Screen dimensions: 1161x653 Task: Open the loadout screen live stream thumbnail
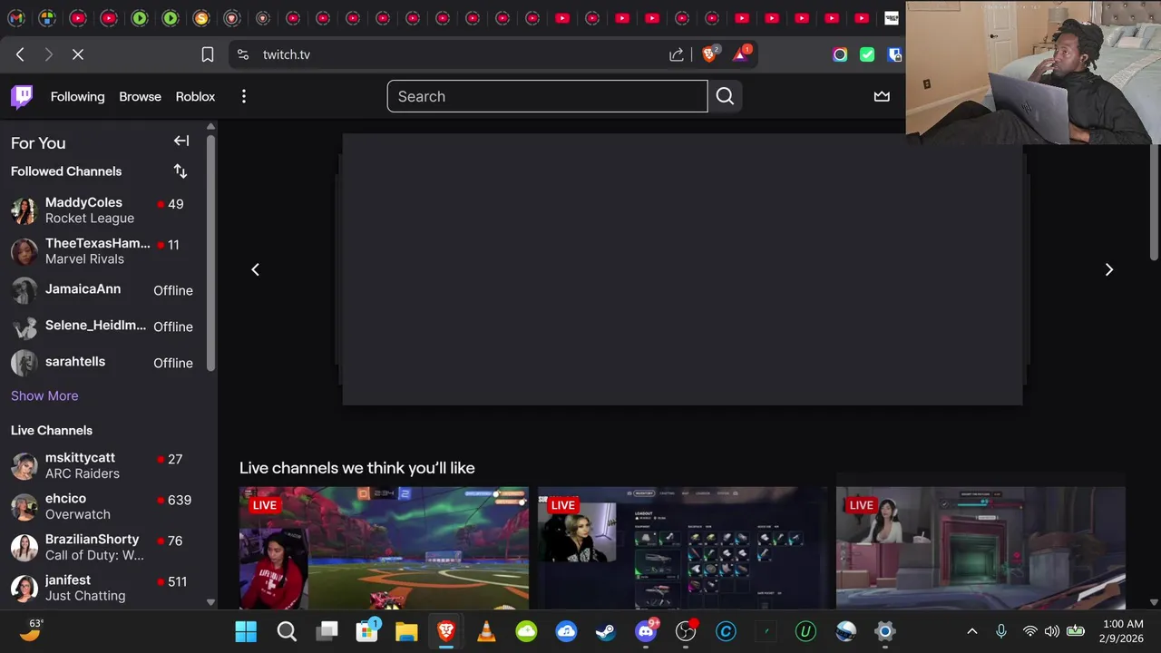click(x=682, y=548)
